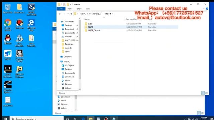Screen dimensions: 214x120
Task: Launch the QQ penguin desktop icon
Action: coord(8,39)
